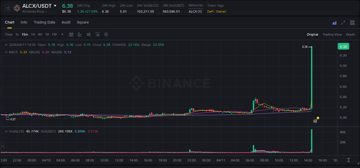Click the 24h Vol(USDT) value 563,596.51
This screenshot has width=360, height=168.
[x=171, y=11]
